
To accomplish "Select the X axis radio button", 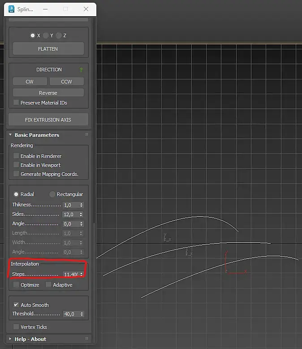I will (x=33, y=35).
